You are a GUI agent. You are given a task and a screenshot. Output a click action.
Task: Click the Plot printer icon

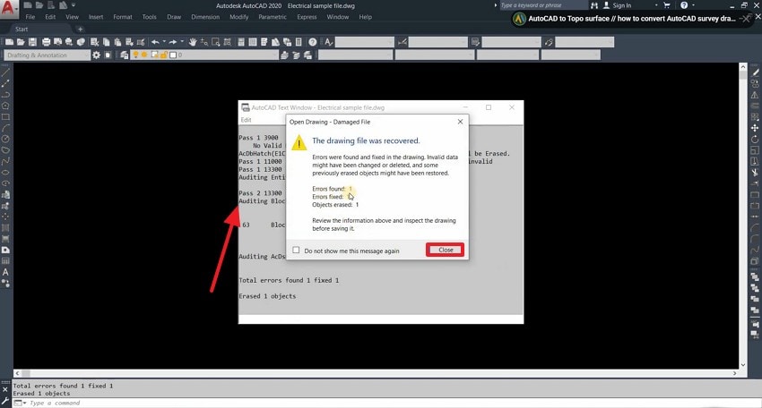coord(46,42)
